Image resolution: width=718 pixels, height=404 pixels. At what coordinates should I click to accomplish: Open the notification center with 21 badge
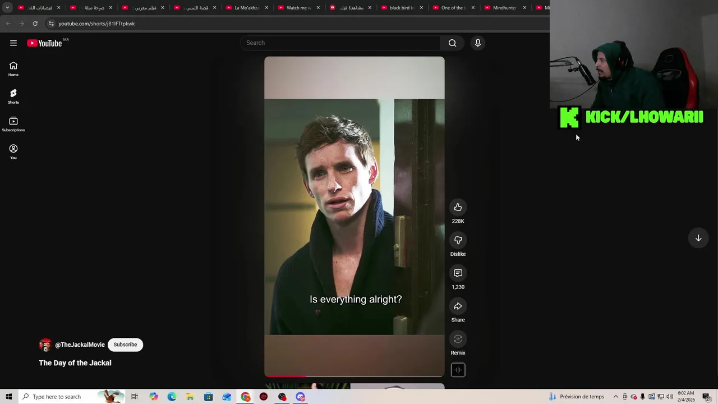click(706, 397)
